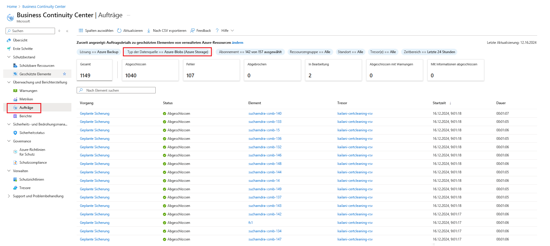Viewport: 550px width, 246px height.
Task: Click the Nach CSV exportieren download icon
Action: [149, 31]
